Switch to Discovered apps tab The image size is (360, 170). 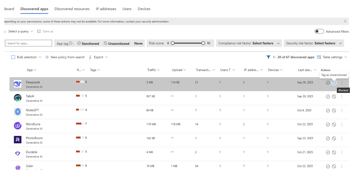[x=34, y=9]
